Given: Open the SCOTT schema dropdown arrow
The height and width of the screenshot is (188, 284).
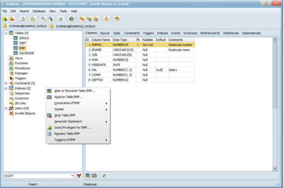Looking at the screenshot, I should click(72, 176).
